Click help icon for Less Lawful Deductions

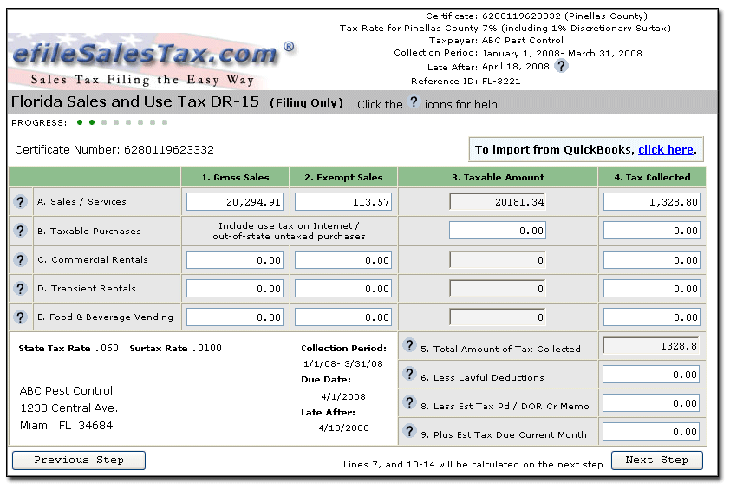click(409, 375)
